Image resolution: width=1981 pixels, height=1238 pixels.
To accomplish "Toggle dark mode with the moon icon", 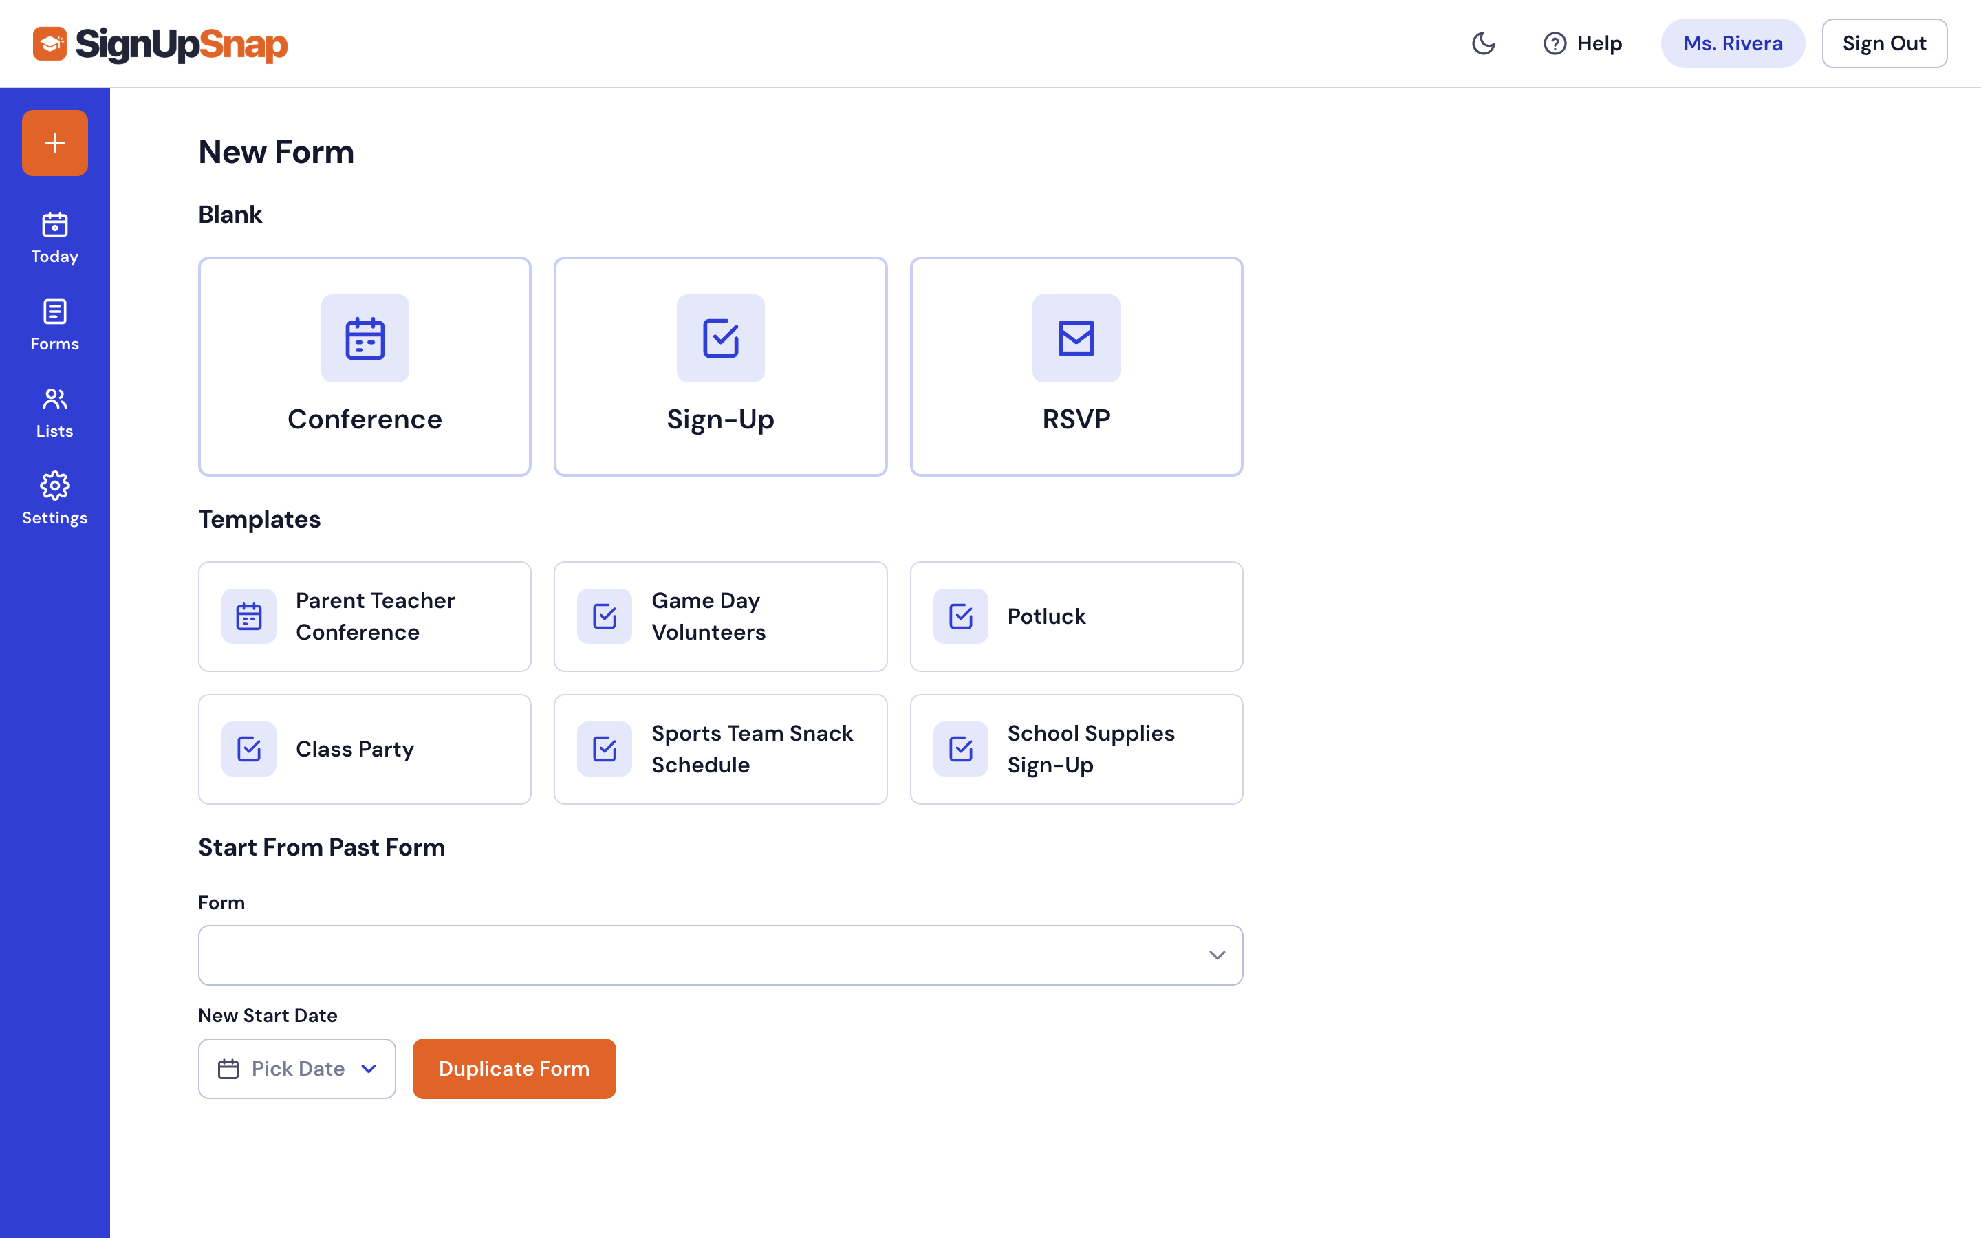I will pos(1483,43).
